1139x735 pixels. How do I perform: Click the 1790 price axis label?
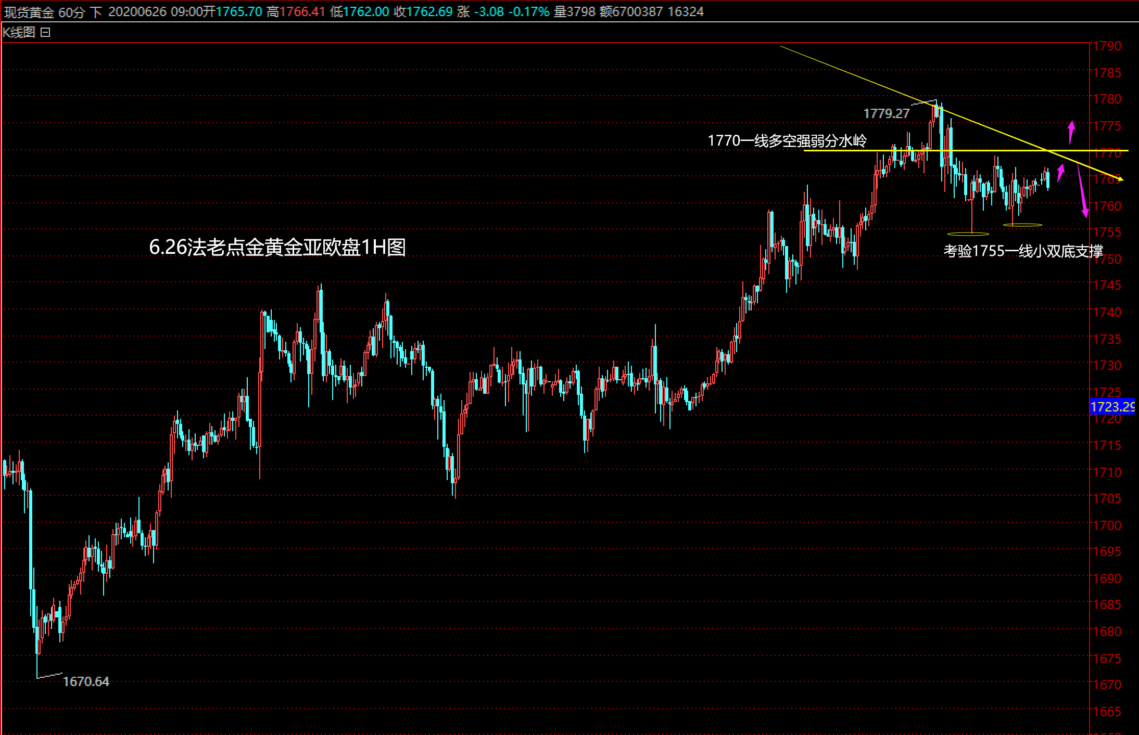pos(1107,46)
